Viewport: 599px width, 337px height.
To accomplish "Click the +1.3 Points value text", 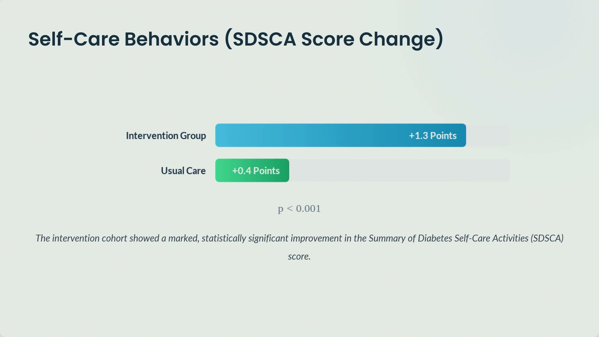I will point(433,136).
